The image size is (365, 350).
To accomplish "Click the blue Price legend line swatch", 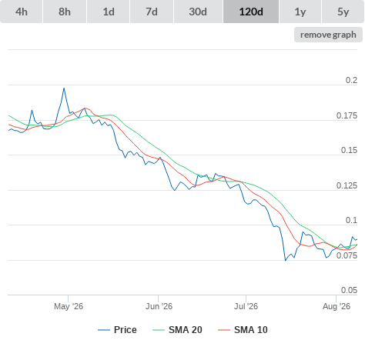I will (x=104, y=330).
